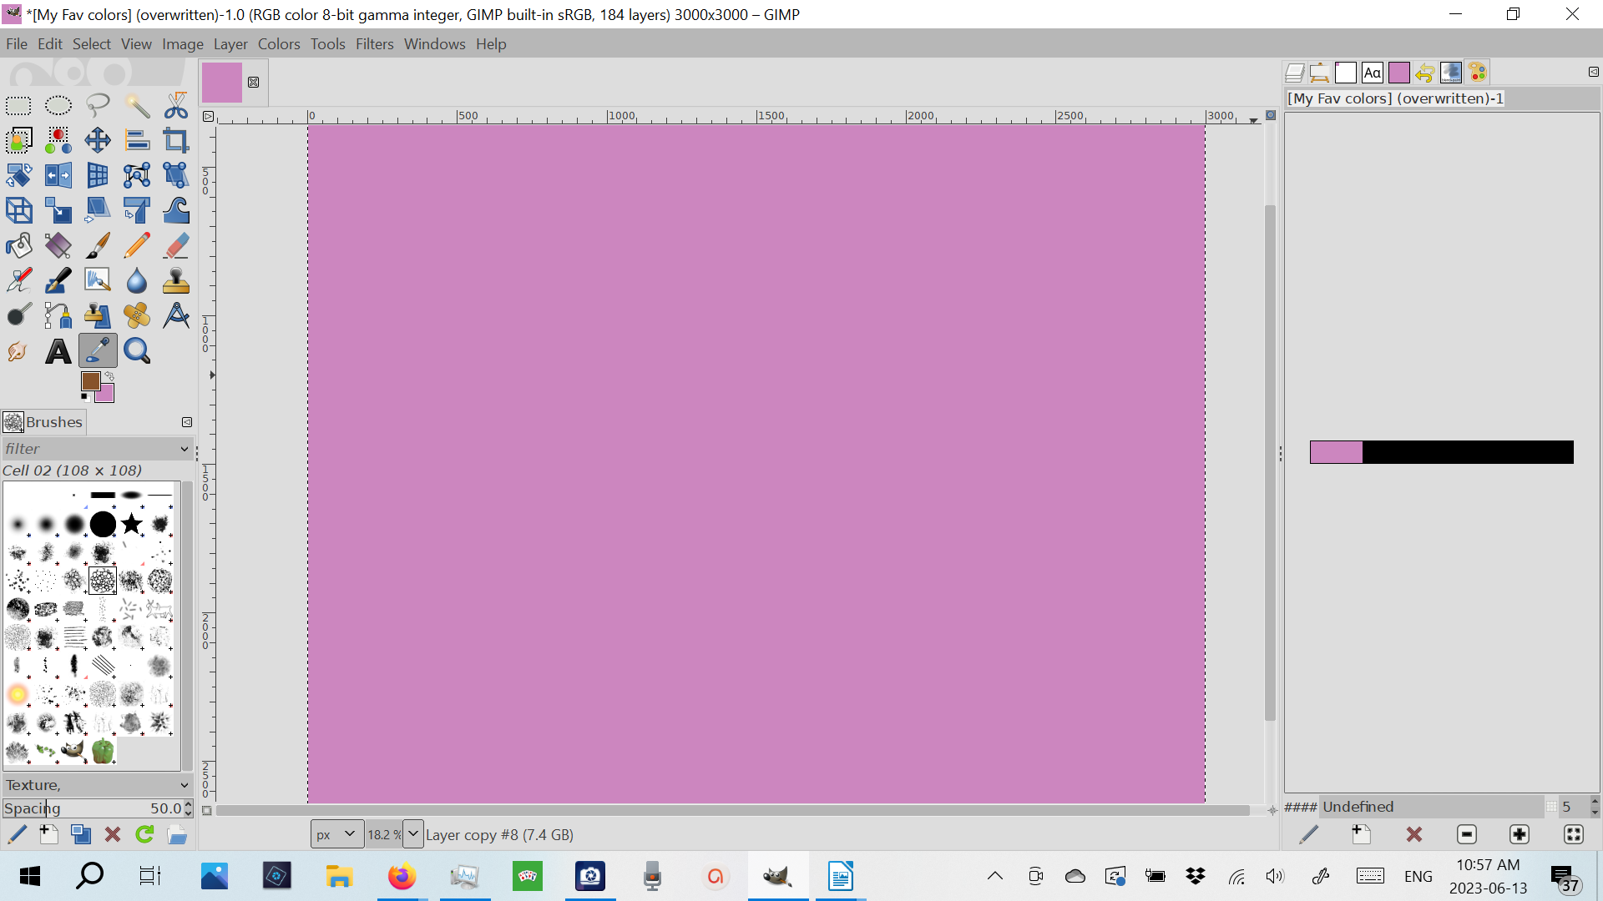1603x901 pixels.
Task: Select the Zoom magnifier tool
Action: (137, 351)
